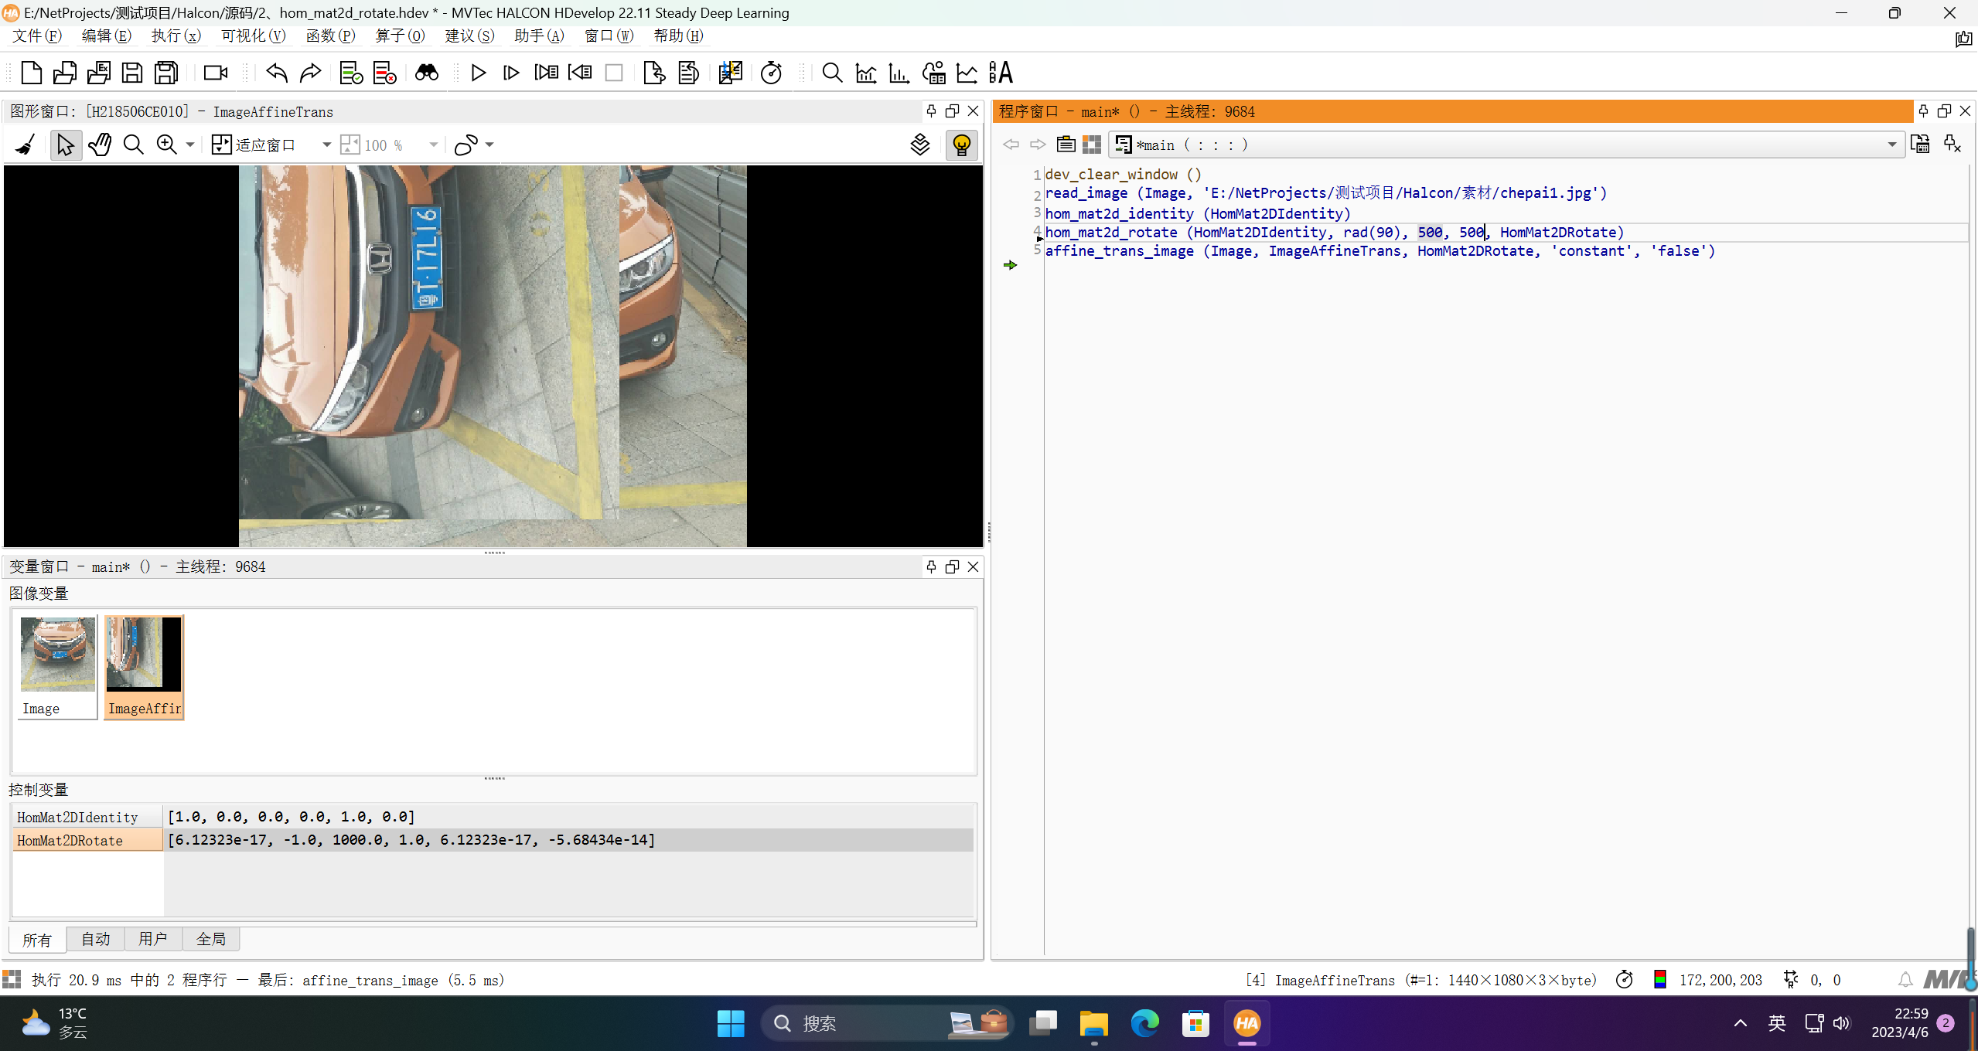Navigate back using program window back arrow
1978x1051 pixels.
(x=1011, y=145)
